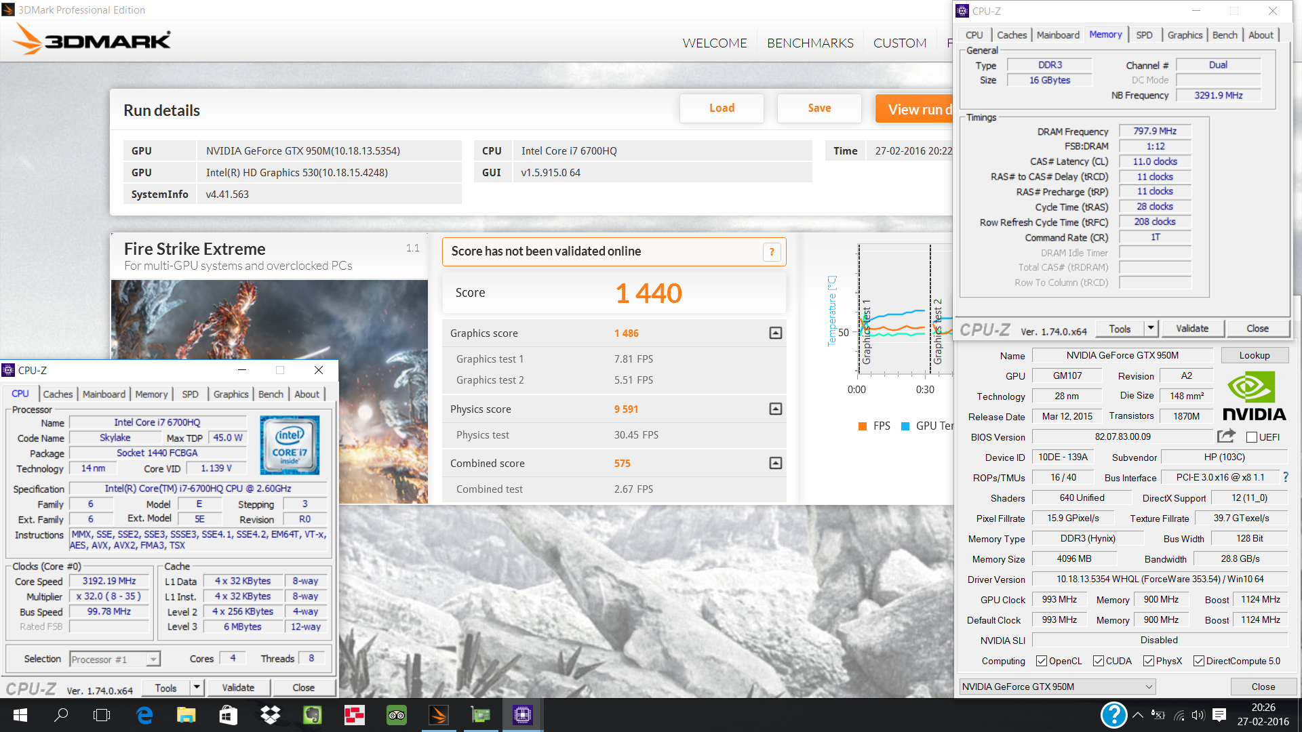Click score validation help question mark

pos(772,252)
